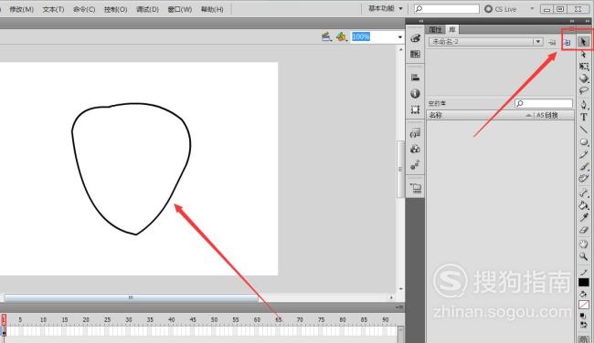Open the 控制(O) menu

[115, 9]
